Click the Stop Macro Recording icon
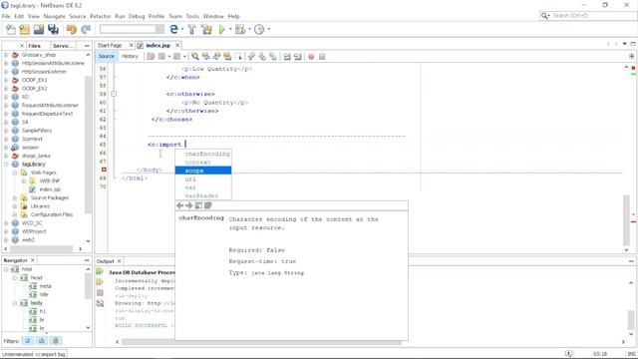This screenshot has width=638, height=359. point(322,57)
